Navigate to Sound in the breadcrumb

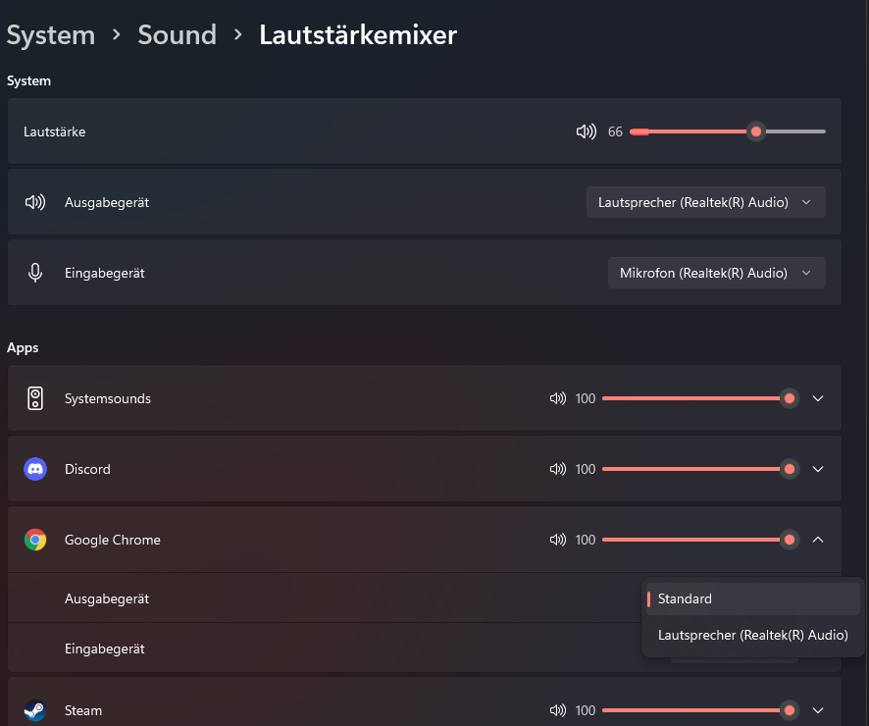177,35
